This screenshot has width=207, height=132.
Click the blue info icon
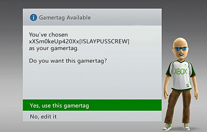pyautogui.click(x=33, y=18)
